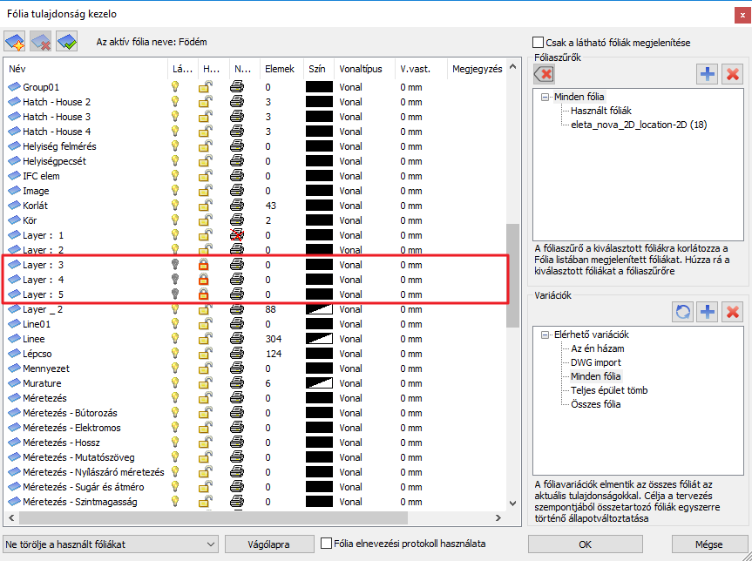Click the OK button

click(x=585, y=544)
